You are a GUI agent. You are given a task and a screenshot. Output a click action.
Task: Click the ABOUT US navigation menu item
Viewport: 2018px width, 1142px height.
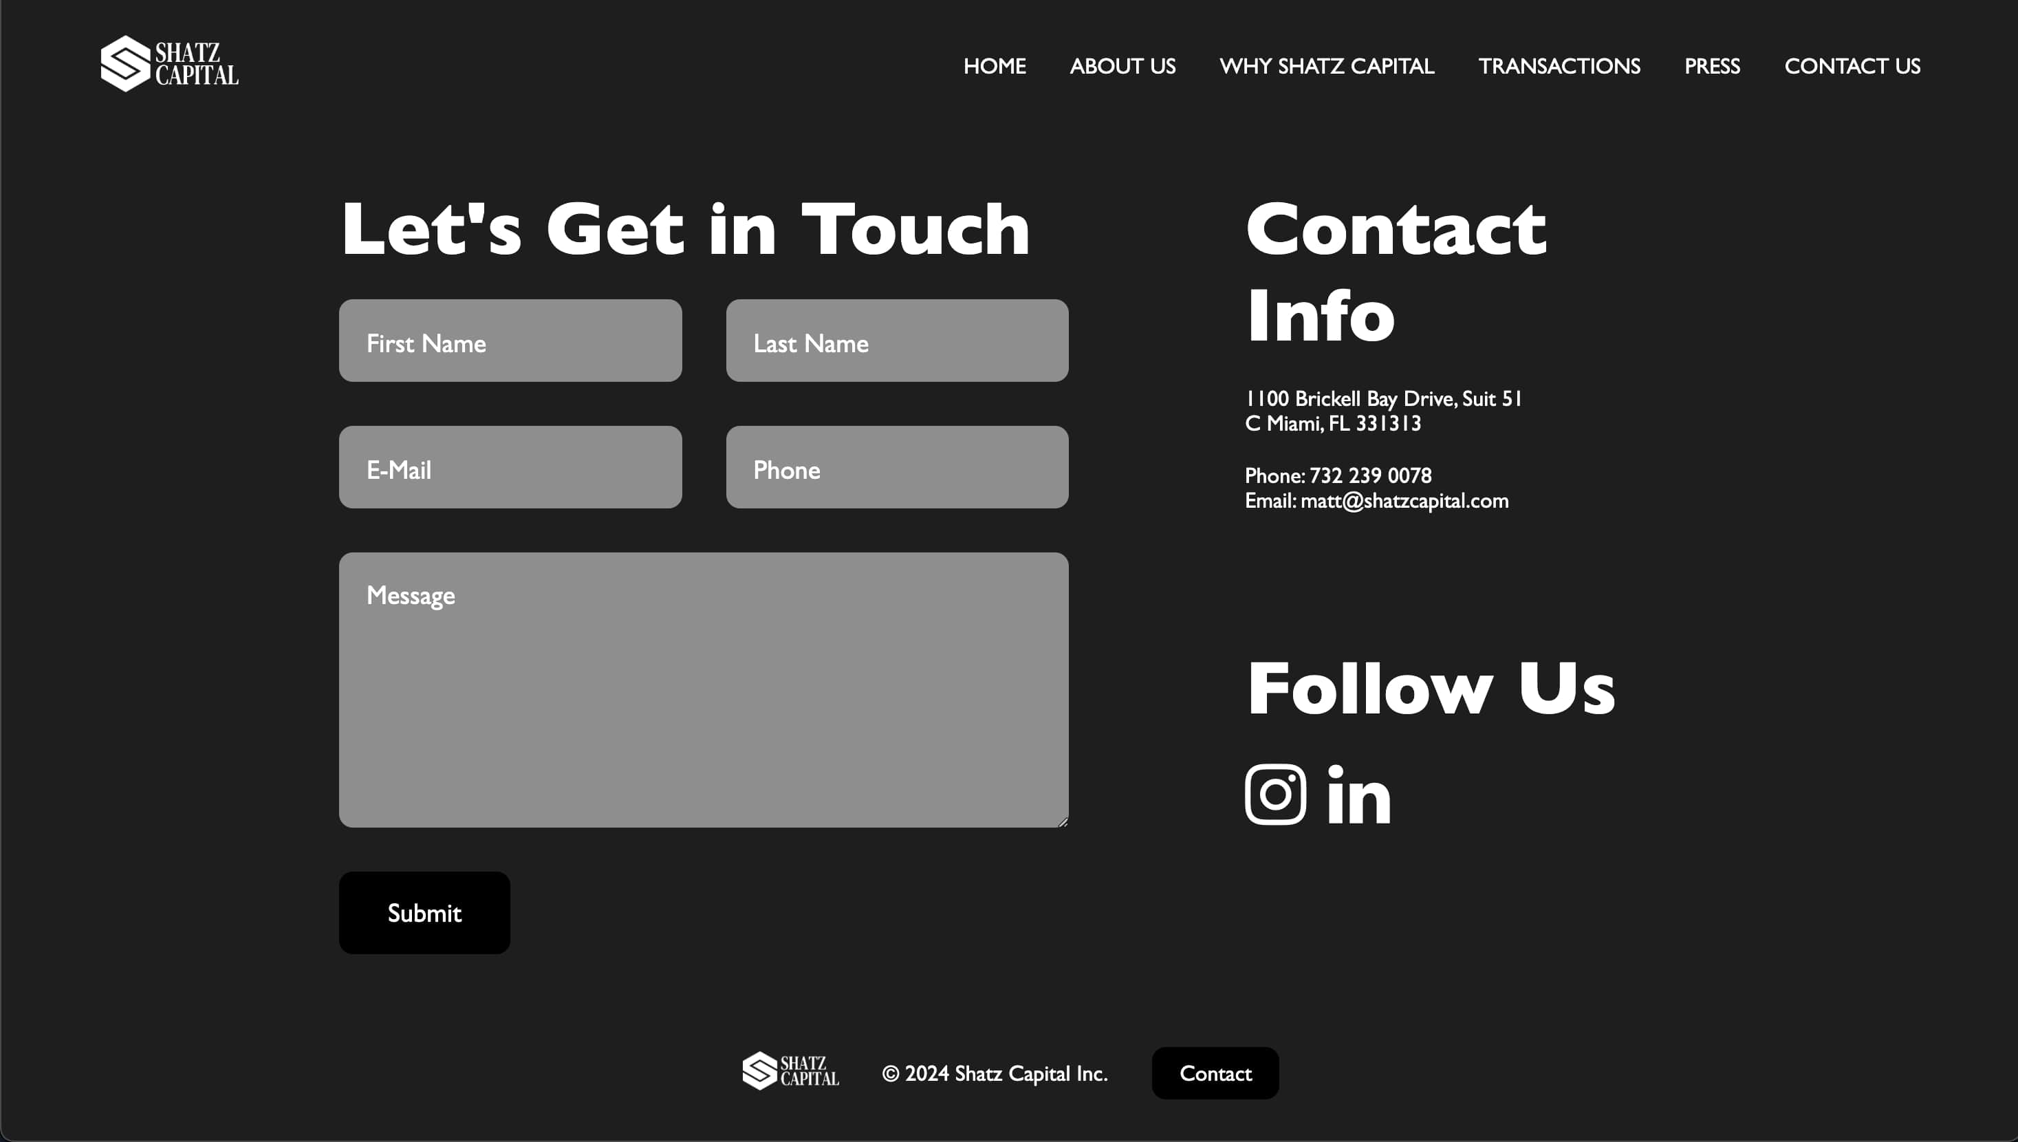[1122, 65]
